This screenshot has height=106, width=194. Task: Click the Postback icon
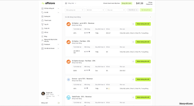pyautogui.click(x=42, y=44)
